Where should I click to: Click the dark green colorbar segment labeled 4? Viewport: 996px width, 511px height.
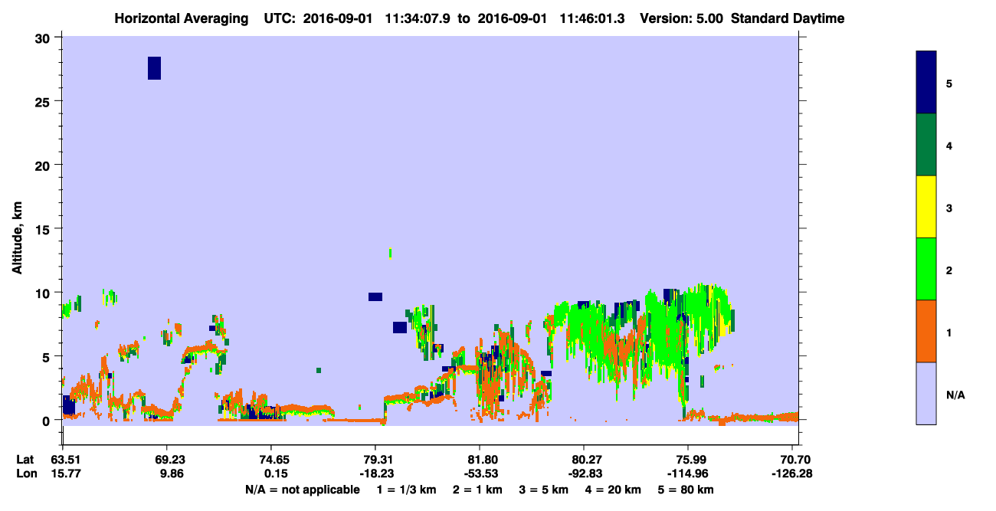coord(926,145)
